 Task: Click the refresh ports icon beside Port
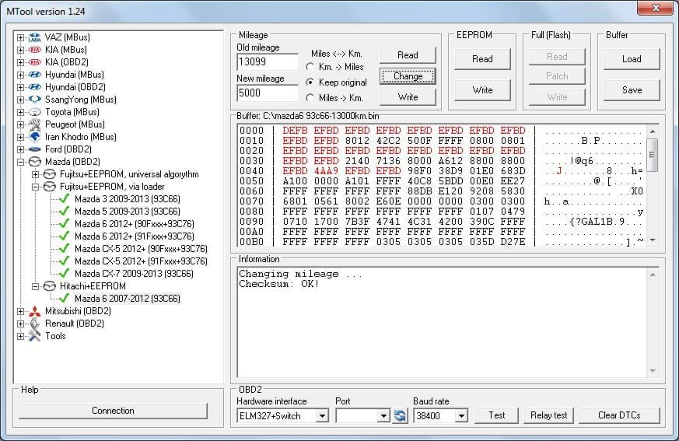[400, 416]
